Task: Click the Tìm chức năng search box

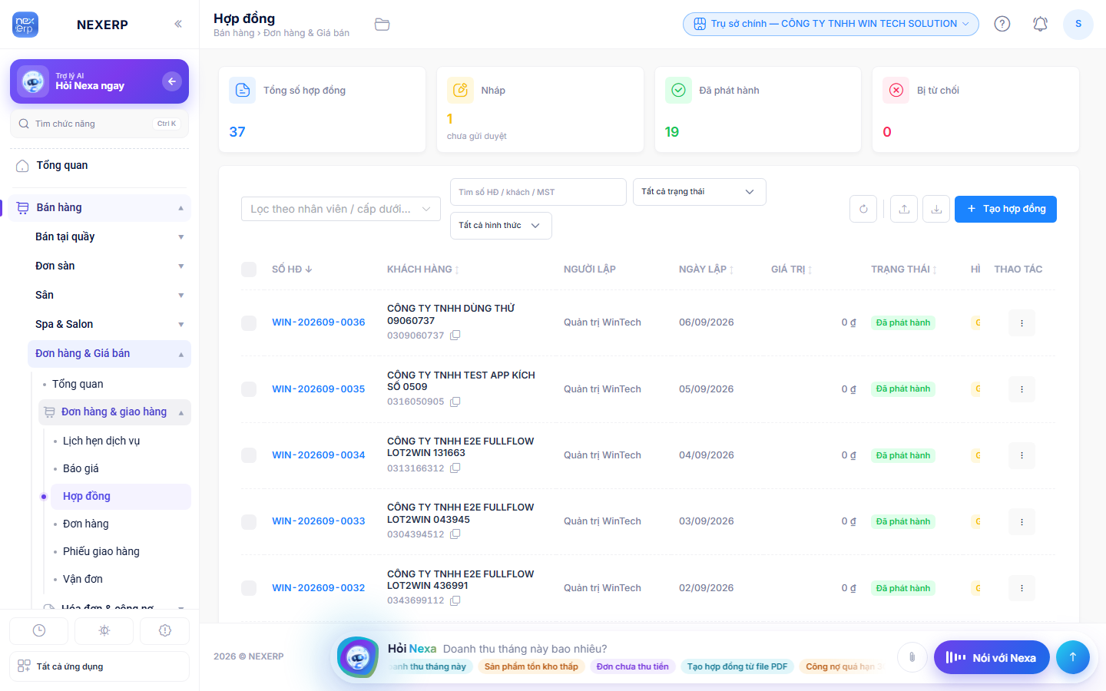Action: pyautogui.click(x=99, y=124)
